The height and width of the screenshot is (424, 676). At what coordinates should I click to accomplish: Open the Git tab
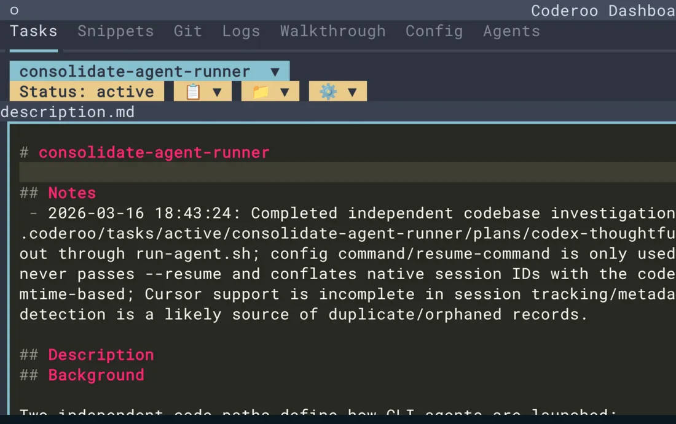[188, 31]
